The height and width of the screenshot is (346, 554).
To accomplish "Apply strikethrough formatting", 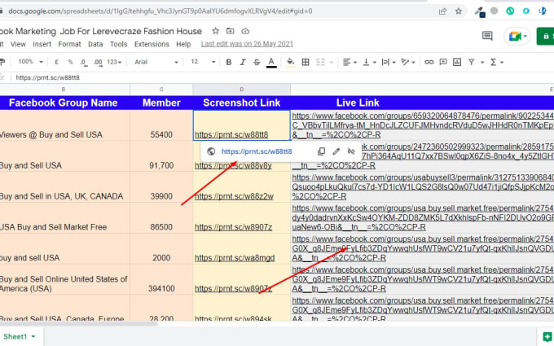I will click(257, 62).
